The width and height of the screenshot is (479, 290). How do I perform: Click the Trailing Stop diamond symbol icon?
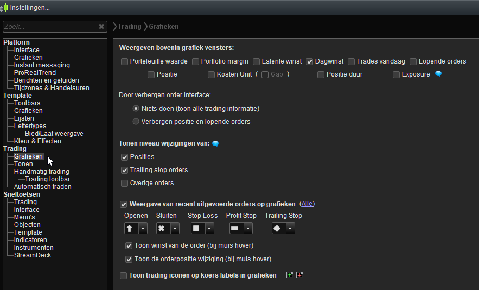[277, 229]
